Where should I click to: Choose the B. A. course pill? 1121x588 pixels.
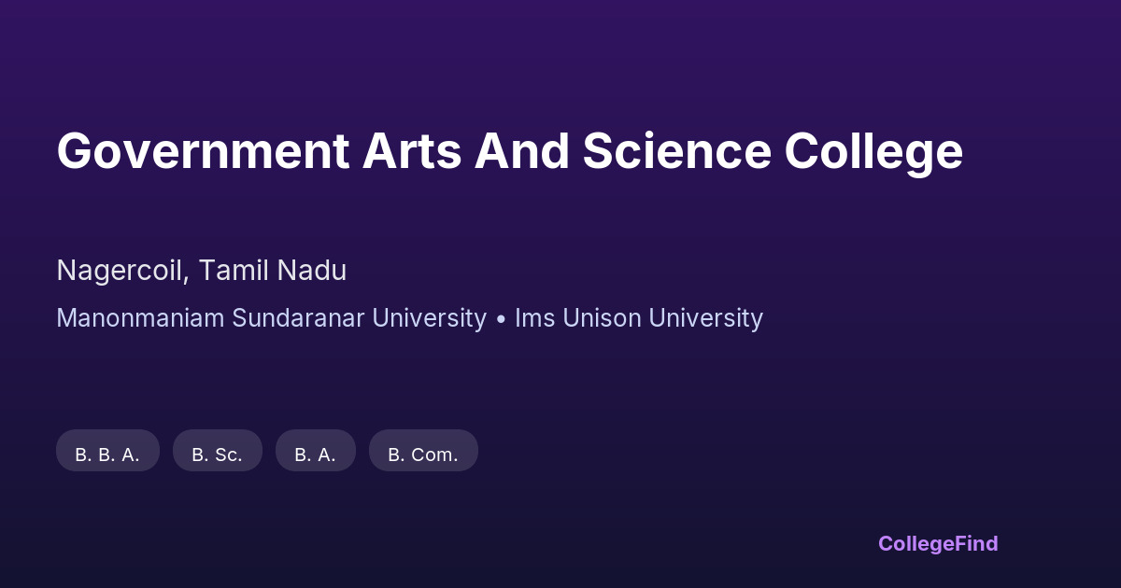point(315,454)
